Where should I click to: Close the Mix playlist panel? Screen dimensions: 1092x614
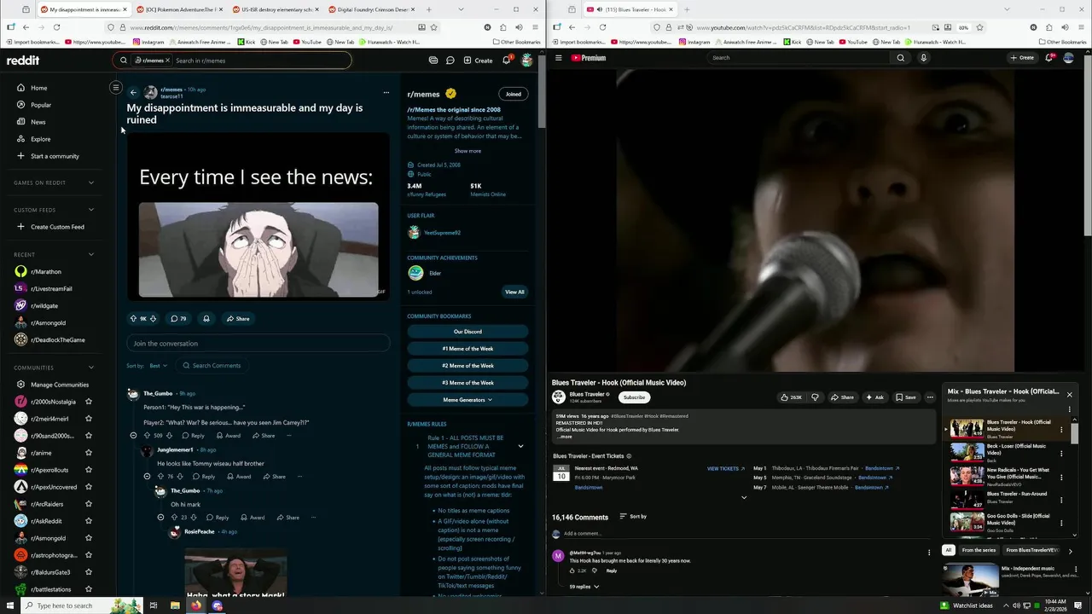point(1069,395)
